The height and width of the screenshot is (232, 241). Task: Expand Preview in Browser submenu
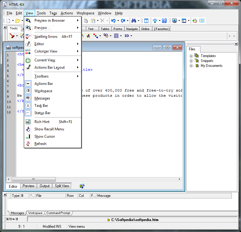click(53, 20)
